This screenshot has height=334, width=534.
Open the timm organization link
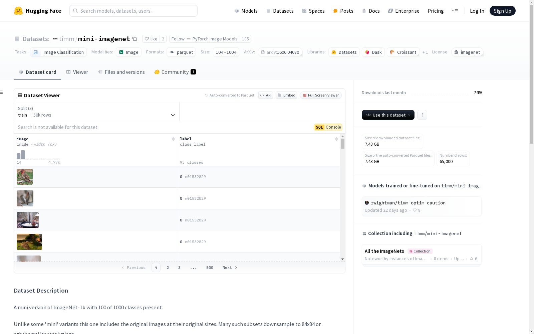(66, 39)
